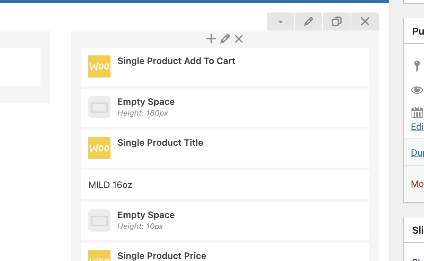The width and height of the screenshot is (424, 261).
Task: Add an element with the column plus icon
Action: pyautogui.click(x=211, y=39)
